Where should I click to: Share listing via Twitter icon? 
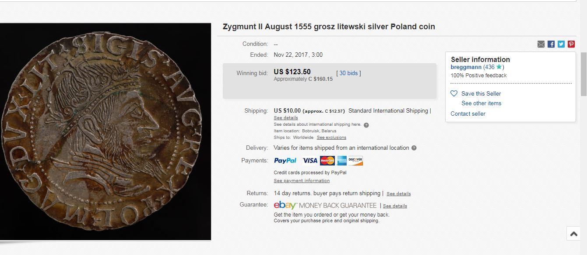pos(561,44)
